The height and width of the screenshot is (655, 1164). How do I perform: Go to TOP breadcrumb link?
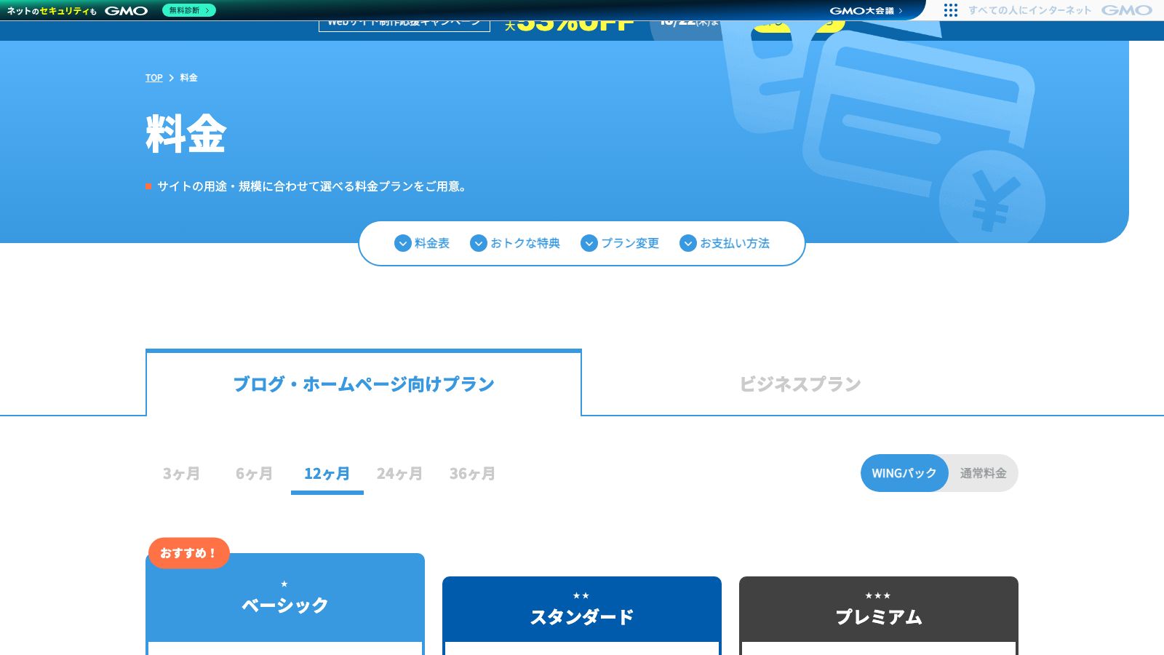click(x=154, y=78)
